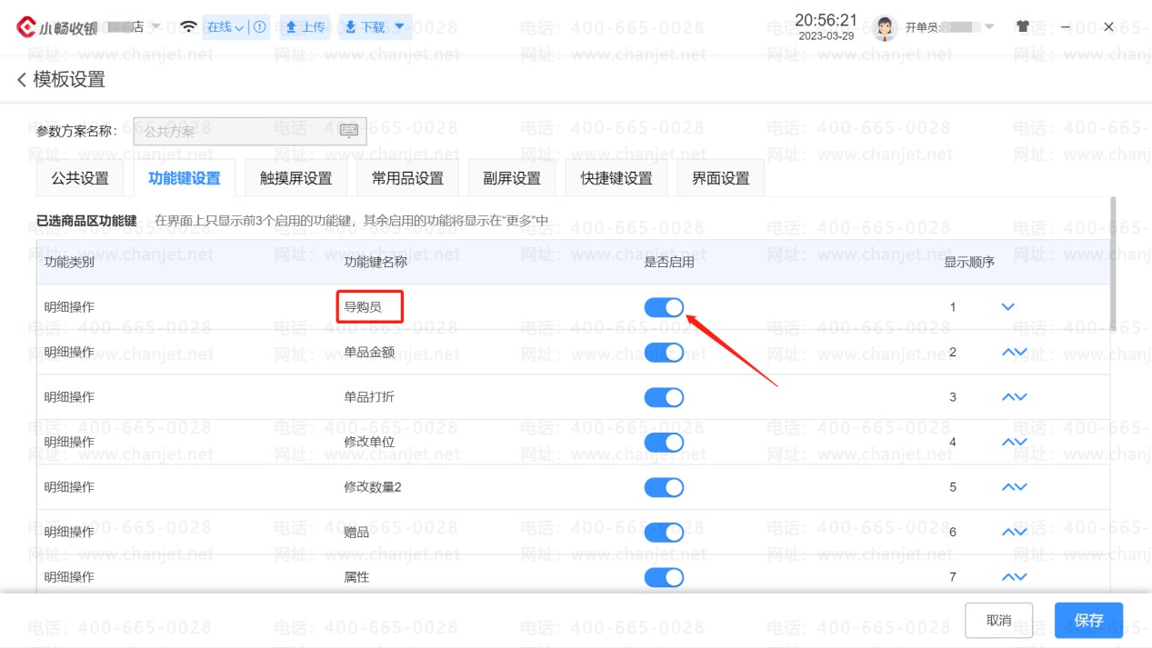The height and width of the screenshot is (648, 1152).
Task: Switch off the 单品打折 toggle
Action: 664,397
